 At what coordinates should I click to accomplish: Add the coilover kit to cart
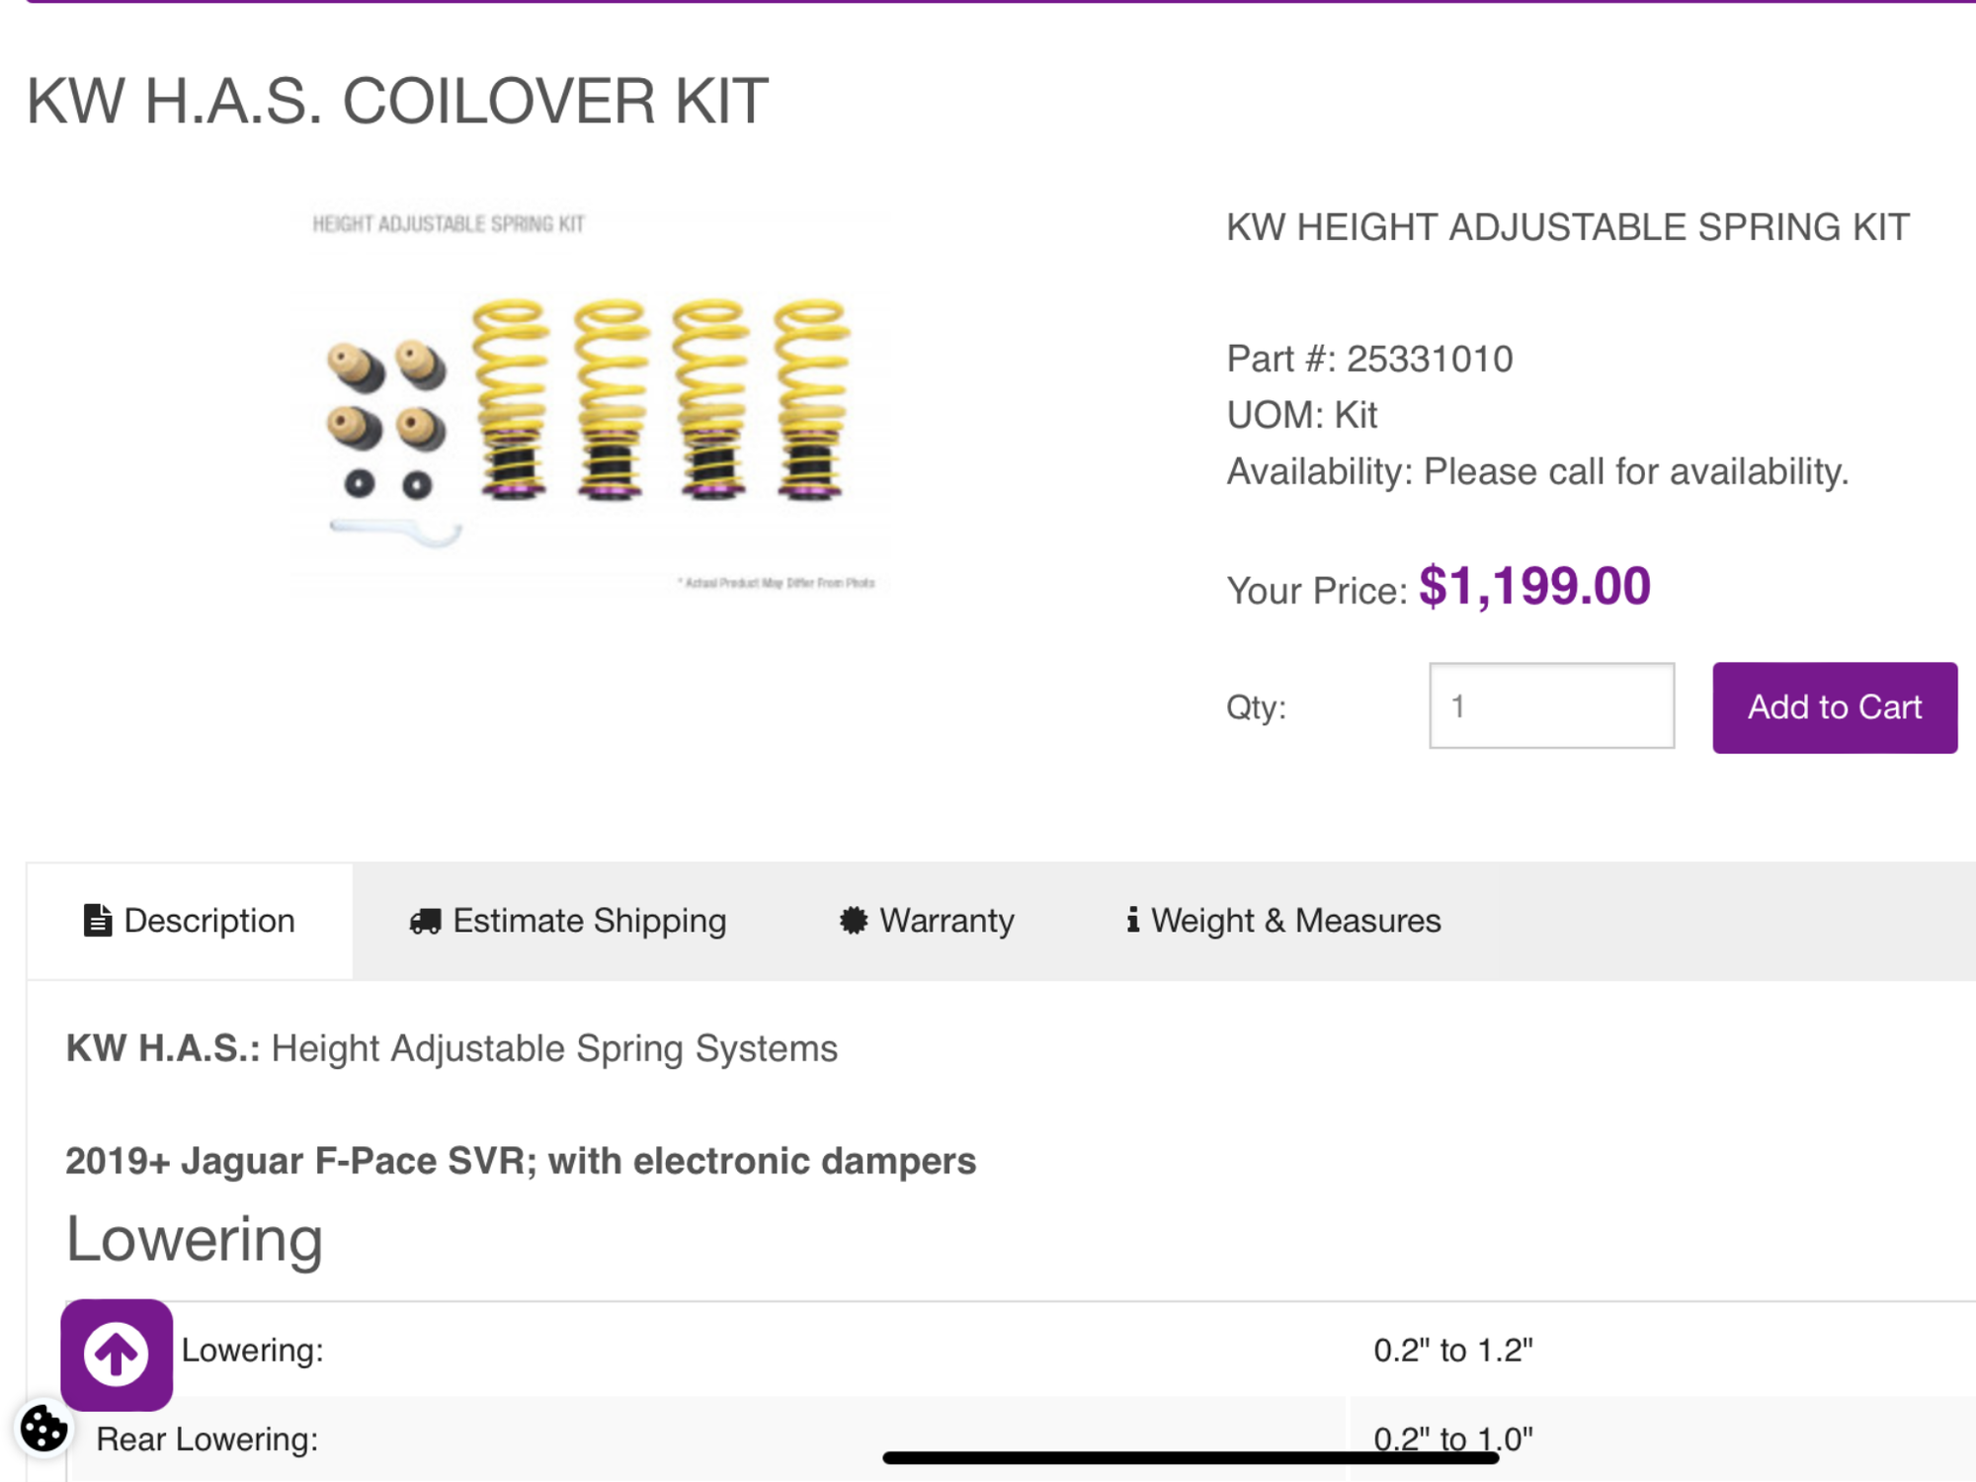click(1834, 707)
